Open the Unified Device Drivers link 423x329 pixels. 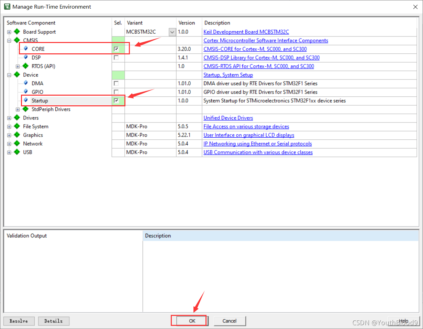point(228,118)
